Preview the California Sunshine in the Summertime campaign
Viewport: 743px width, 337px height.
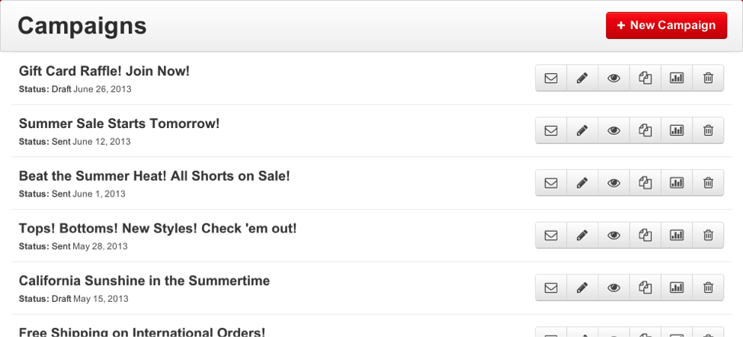click(x=613, y=287)
